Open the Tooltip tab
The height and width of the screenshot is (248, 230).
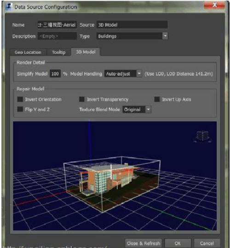click(58, 52)
